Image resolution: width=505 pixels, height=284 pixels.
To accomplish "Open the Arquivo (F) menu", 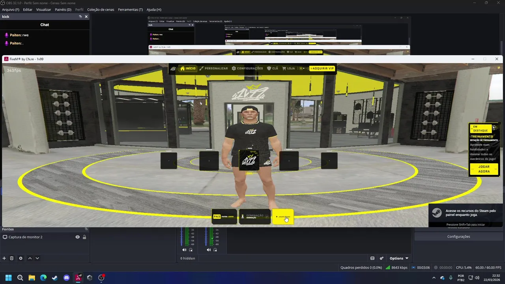I will click(x=11, y=9).
